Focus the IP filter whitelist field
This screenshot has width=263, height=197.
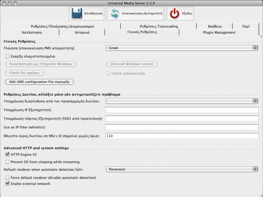point(182,127)
